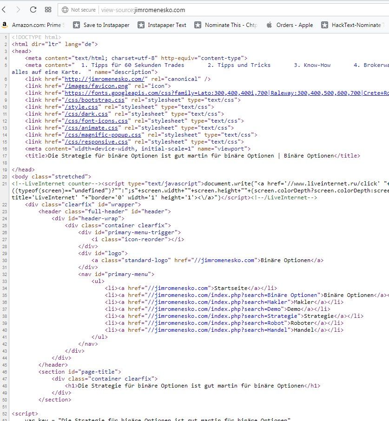Click the title tag text on line 17
Viewport: 389px width, 421px height.
(192, 156)
